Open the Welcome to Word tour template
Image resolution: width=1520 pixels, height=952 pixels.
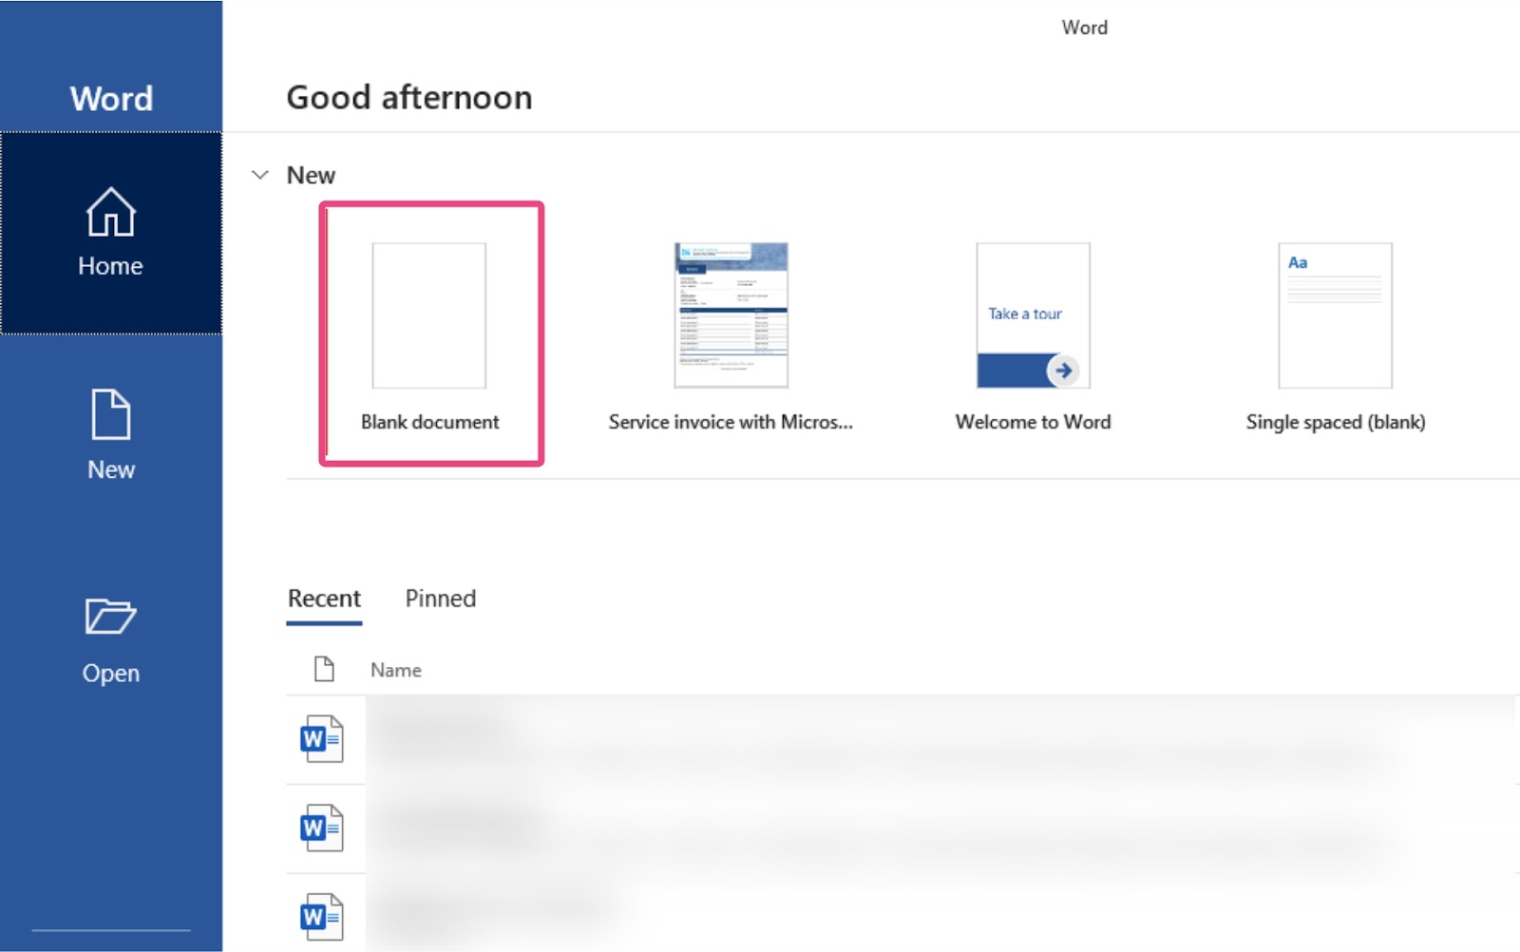click(1034, 315)
